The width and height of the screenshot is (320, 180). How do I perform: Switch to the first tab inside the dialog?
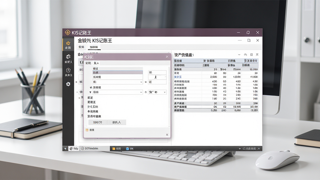88,63
